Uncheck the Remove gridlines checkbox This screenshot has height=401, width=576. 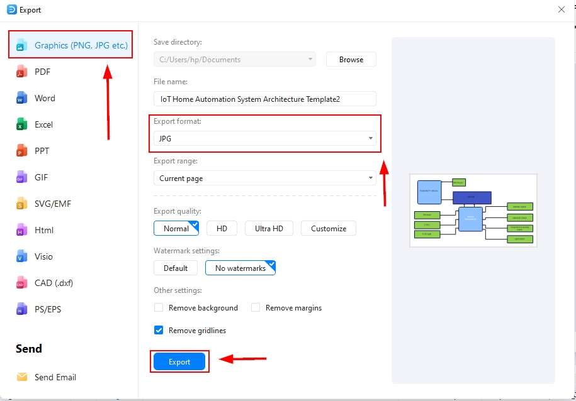click(x=159, y=330)
